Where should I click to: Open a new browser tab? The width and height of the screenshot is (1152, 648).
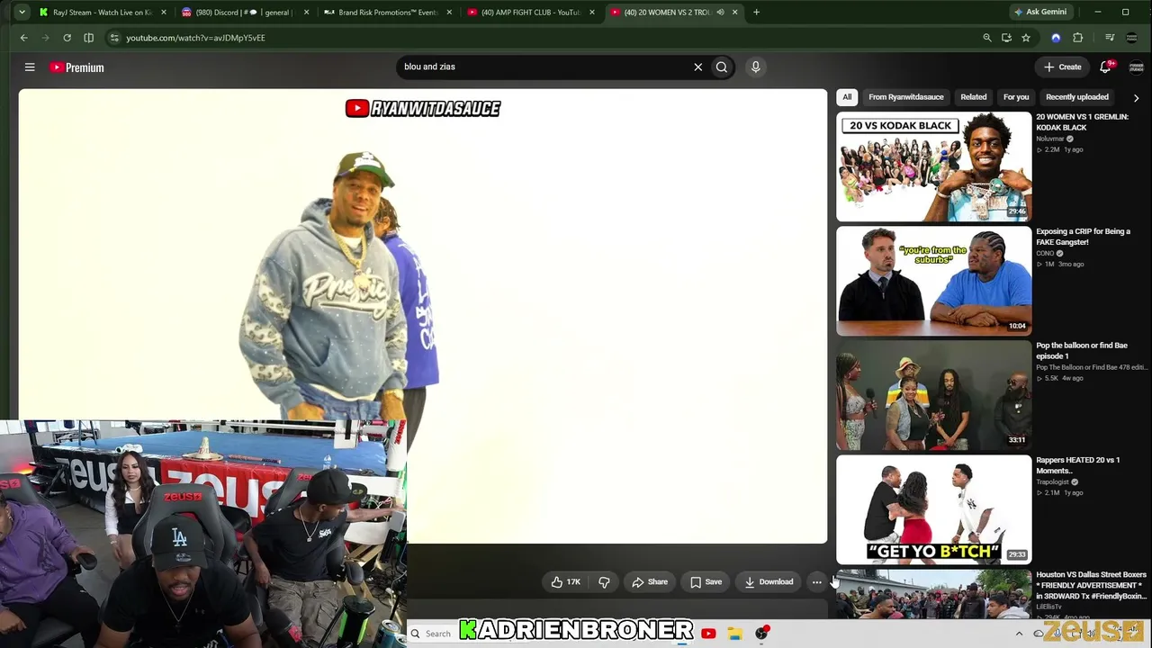coord(756,13)
